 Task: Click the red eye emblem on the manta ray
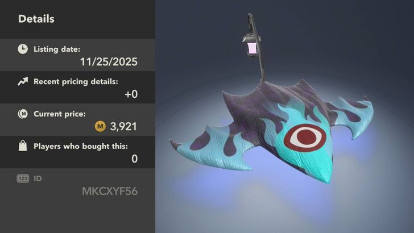tap(305, 138)
